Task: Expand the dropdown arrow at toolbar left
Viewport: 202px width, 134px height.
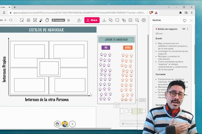Action: [x=5, y=20]
